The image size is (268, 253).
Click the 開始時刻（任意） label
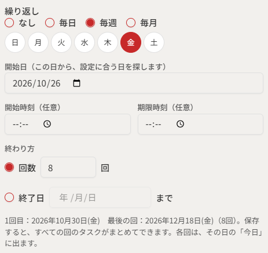(x=32, y=107)
